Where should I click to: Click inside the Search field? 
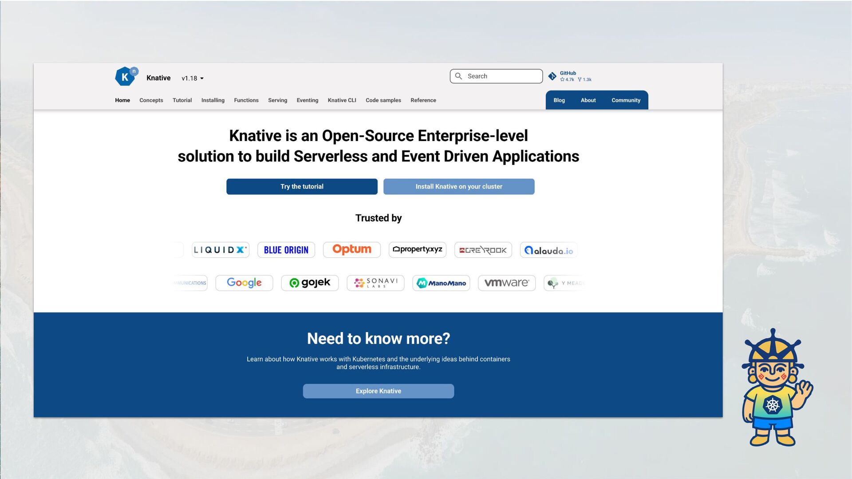(496, 76)
